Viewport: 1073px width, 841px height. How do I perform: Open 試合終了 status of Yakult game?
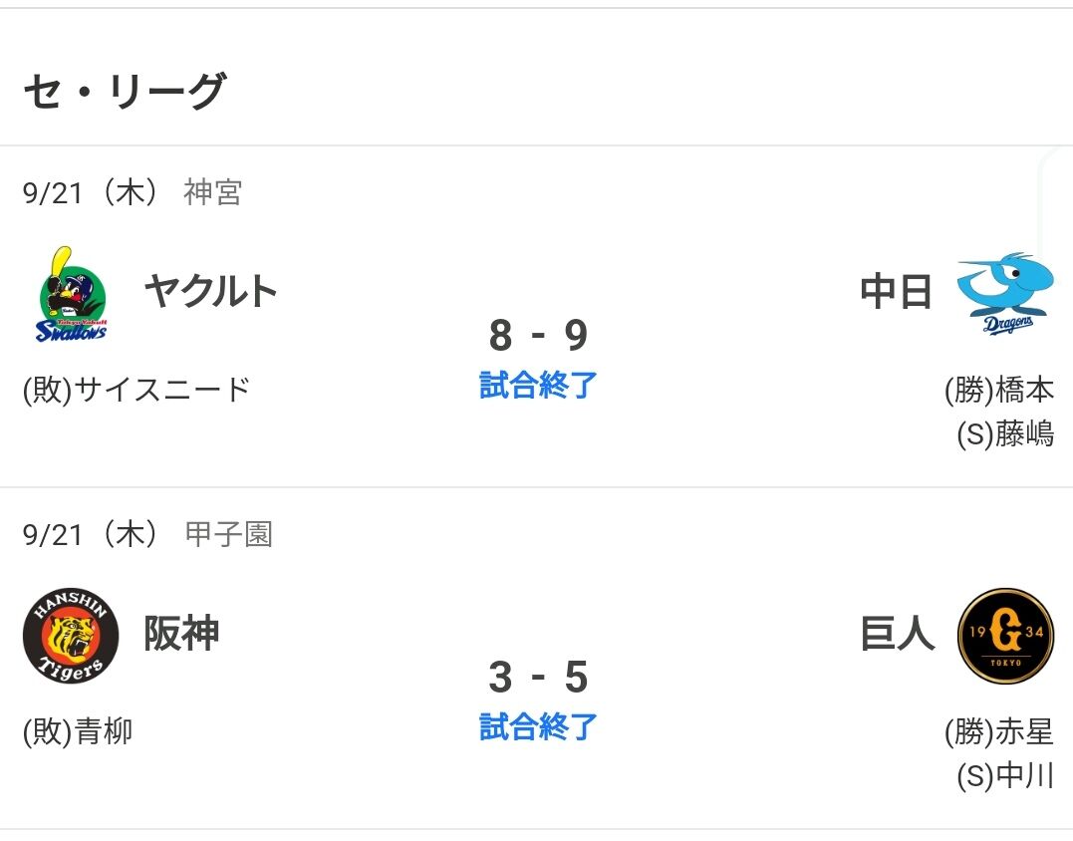point(538,386)
